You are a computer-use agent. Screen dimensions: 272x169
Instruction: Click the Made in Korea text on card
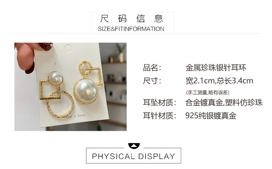pos(75,116)
